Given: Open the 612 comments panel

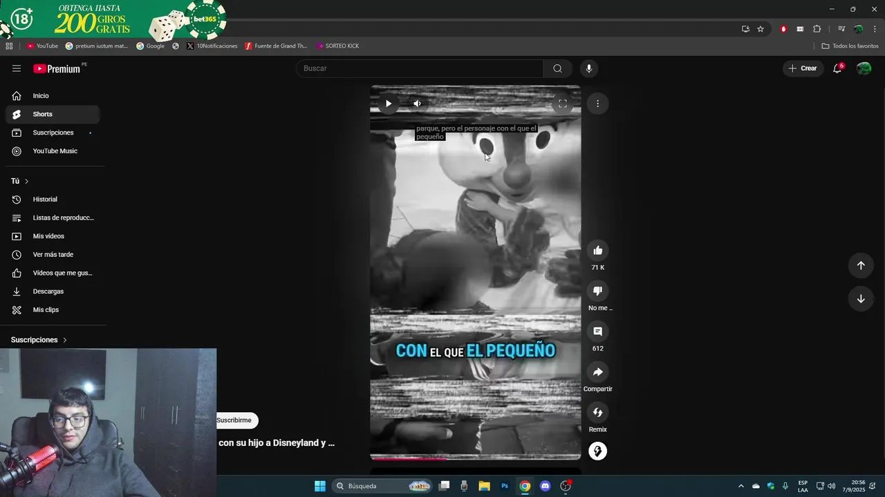Looking at the screenshot, I should click(598, 331).
